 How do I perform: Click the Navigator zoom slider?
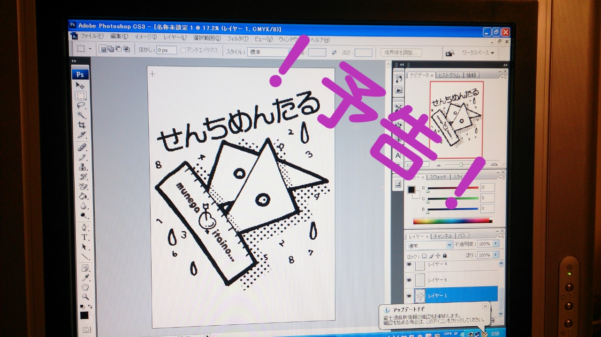[461, 164]
